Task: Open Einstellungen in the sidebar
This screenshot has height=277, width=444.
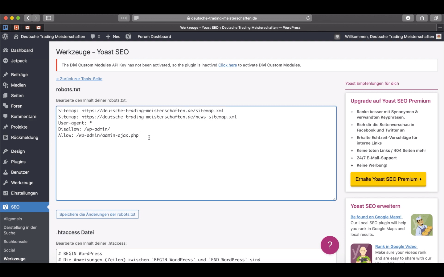Action: click(25, 193)
